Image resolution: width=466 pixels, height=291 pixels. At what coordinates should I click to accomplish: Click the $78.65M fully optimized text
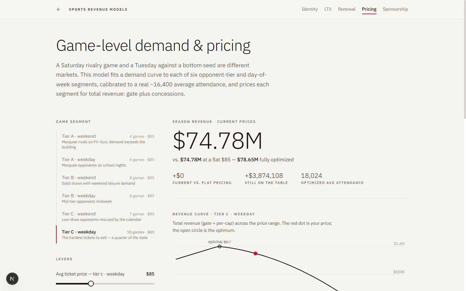[x=248, y=159]
